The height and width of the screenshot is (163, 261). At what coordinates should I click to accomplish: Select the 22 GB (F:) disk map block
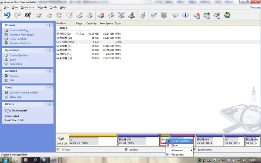tap(210, 140)
